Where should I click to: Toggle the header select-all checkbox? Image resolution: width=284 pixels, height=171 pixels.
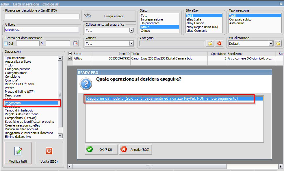[70, 54]
